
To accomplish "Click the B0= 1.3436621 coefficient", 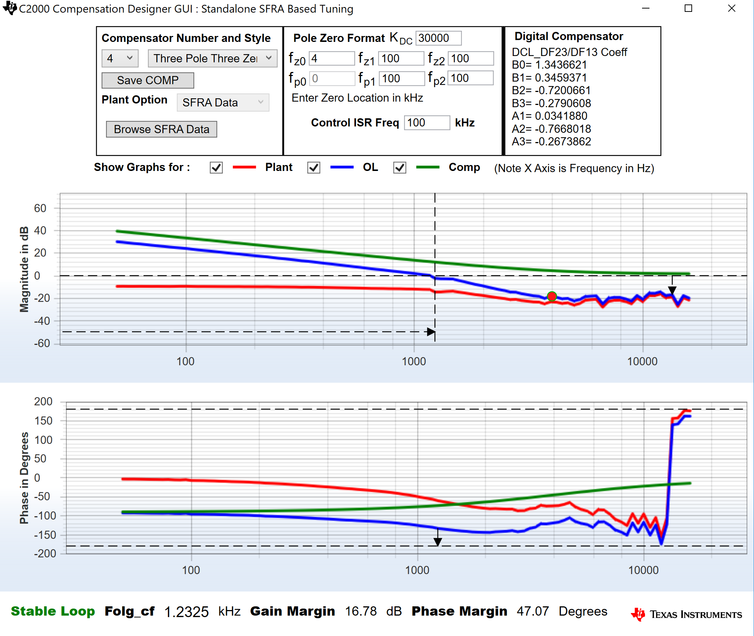I will click(x=549, y=65).
